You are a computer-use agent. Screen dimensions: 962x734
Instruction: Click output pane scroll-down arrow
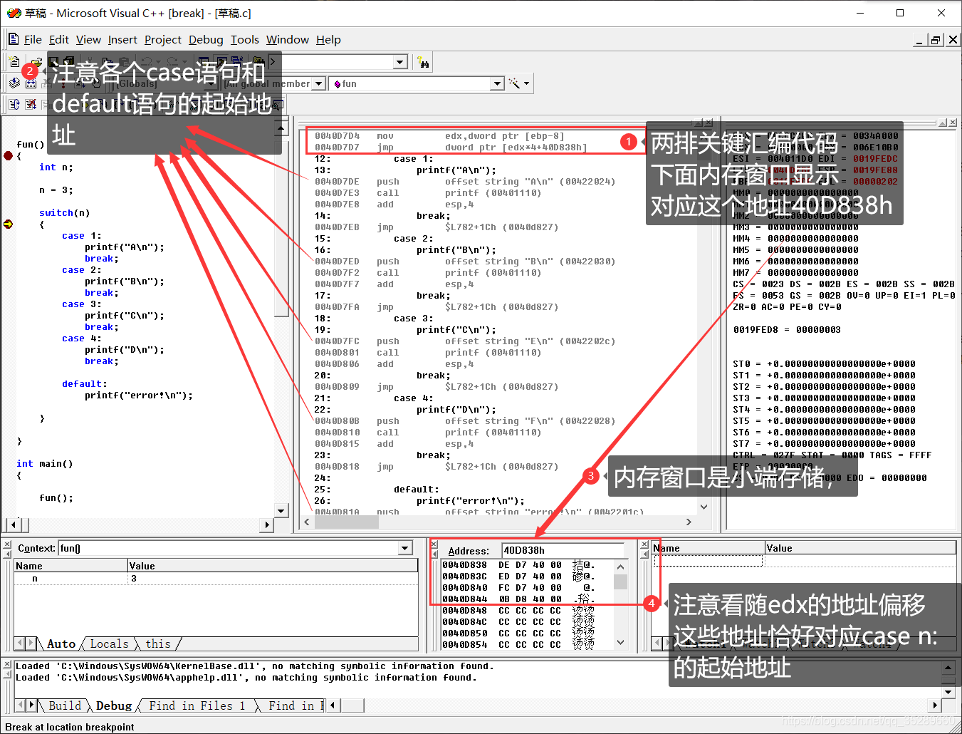coord(948,692)
